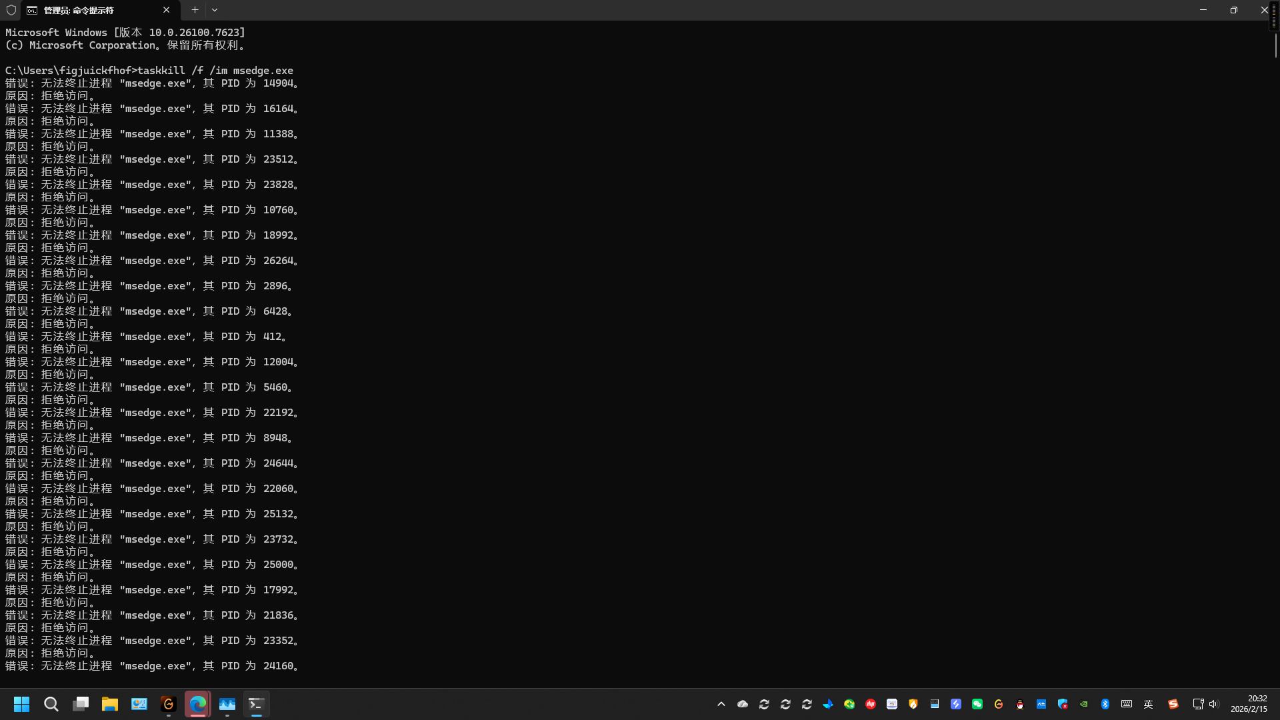Viewport: 1280px width, 720px height.
Task: Open clock showing 20:32 date panel
Action: (x=1249, y=704)
